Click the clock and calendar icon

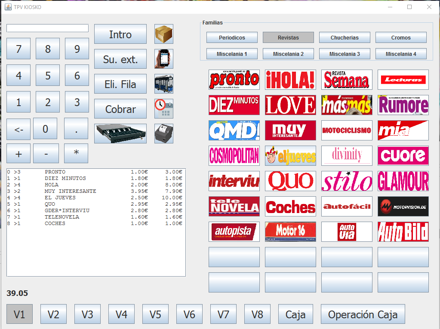164,109
